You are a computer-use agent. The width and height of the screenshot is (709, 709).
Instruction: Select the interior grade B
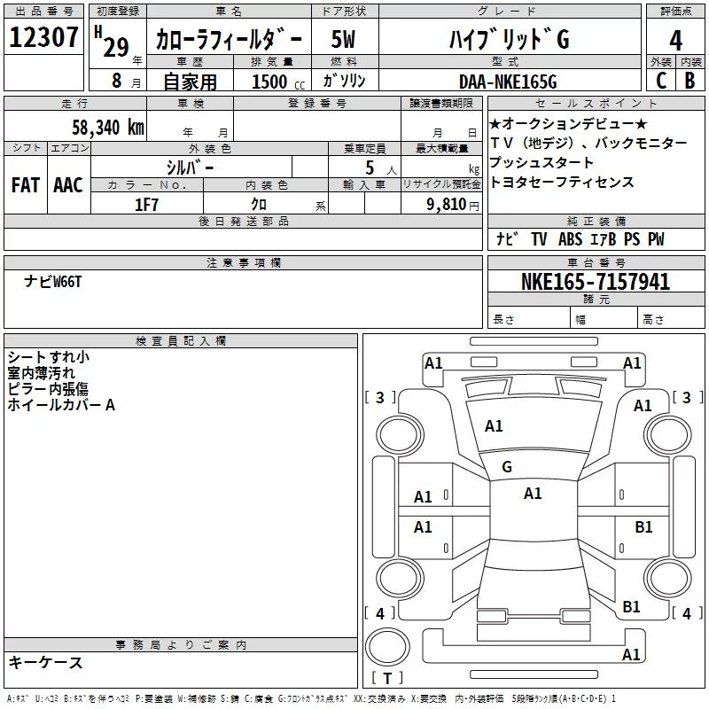(x=690, y=81)
